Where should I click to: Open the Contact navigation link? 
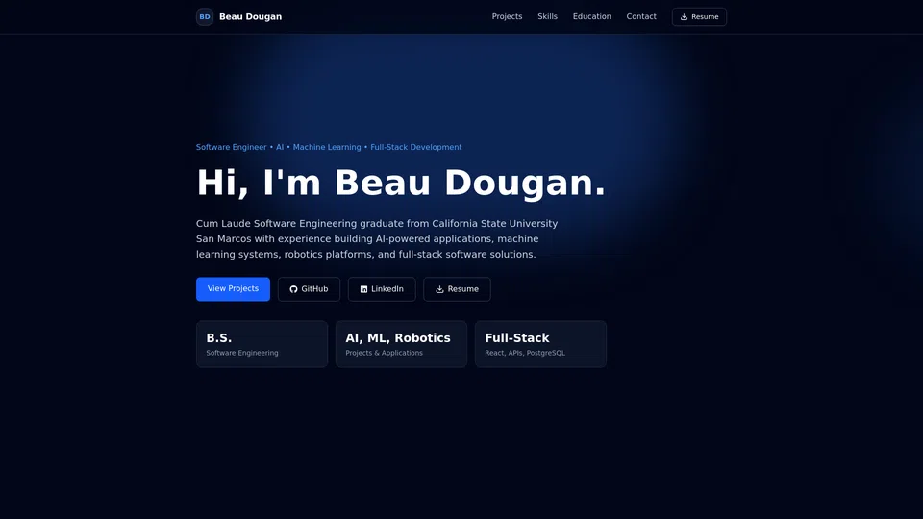point(641,16)
